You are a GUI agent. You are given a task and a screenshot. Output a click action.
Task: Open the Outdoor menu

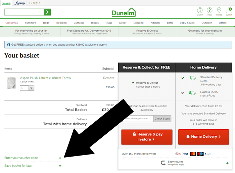pyautogui.click(x=207, y=23)
